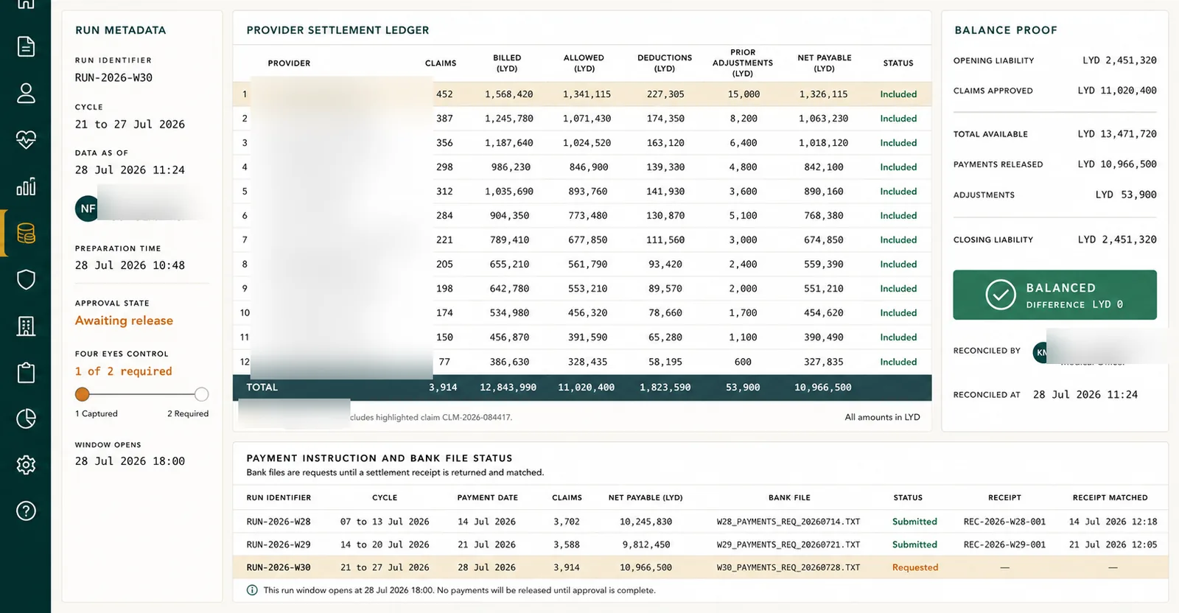Click the required step marker on progress line
This screenshot has height=613, width=1179.
tap(202, 394)
